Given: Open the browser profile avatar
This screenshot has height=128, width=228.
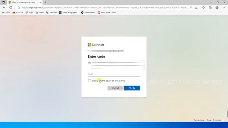Looking at the screenshot, I should 217,7.
